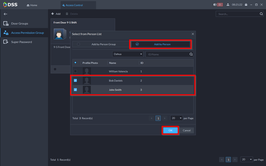The height and width of the screenshot is (166, 266).
Task: Go to previous page in dialog
Action: click(152, 118)
